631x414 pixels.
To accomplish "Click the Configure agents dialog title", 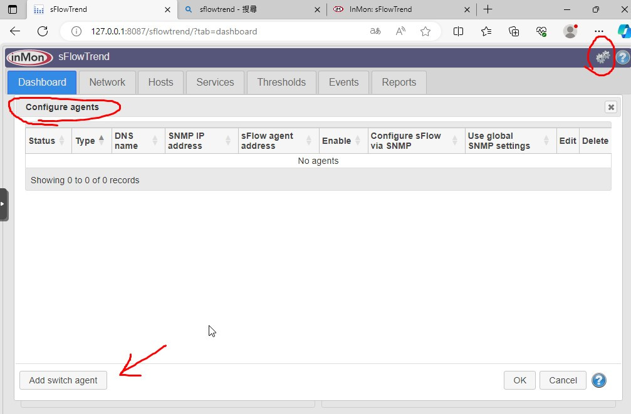I will (63, 107).
